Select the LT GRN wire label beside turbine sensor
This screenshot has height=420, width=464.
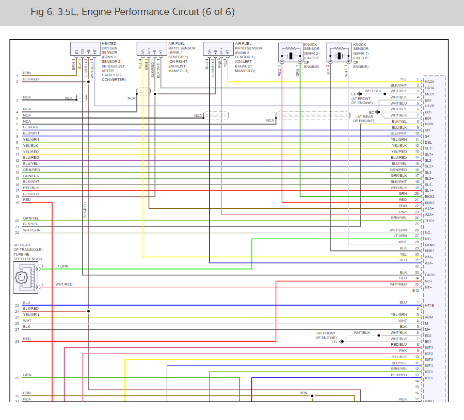click(x=61, y=266)
